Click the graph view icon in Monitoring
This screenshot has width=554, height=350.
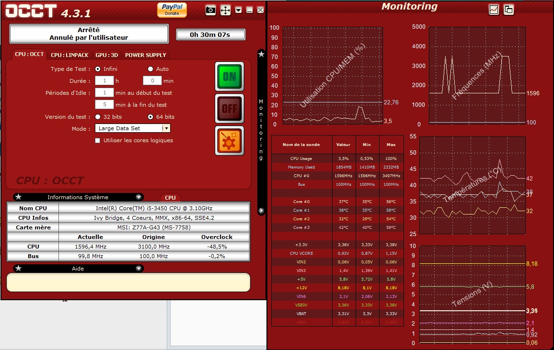click(x=494, y=10)
